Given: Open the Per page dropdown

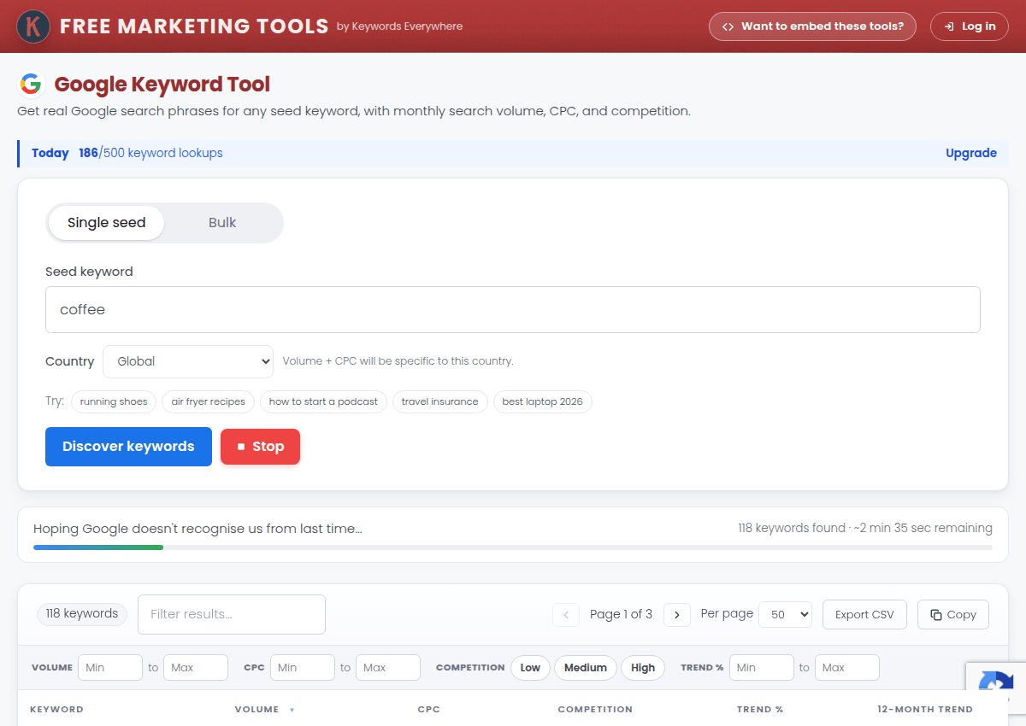Looking at the screenshot, I should pos(786,614).
